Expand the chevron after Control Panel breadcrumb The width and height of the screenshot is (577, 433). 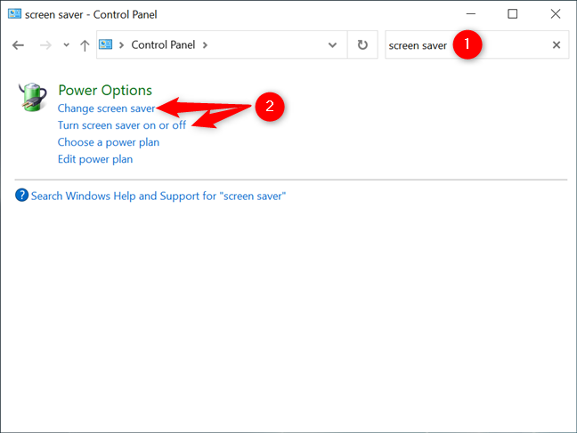(x=205, y=44)
